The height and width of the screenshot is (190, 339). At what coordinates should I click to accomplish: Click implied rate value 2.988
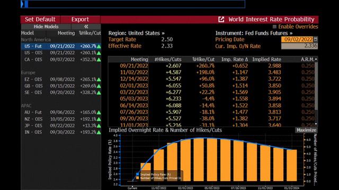point(274,65)
